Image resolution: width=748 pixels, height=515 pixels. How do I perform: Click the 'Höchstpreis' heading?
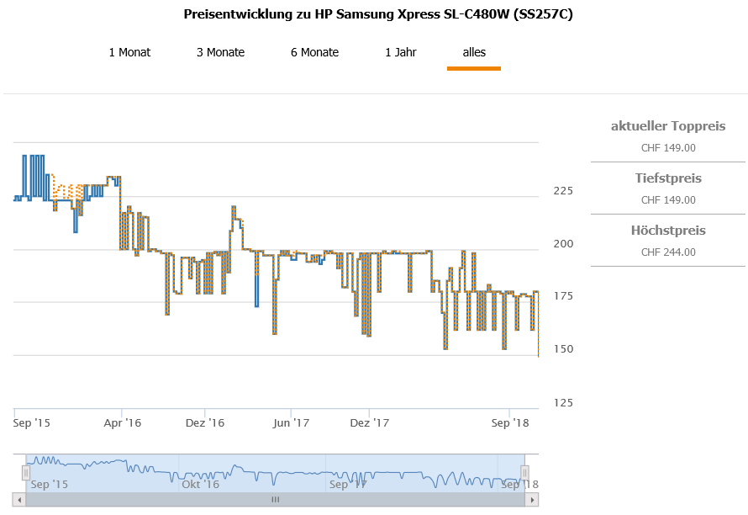[668, 231]
